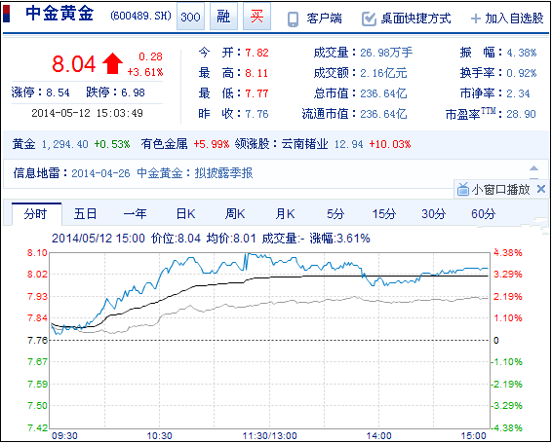Click the 换手率 0.92% turnover rate value
The image size is (552, 443).
click(x=522, y=73)
